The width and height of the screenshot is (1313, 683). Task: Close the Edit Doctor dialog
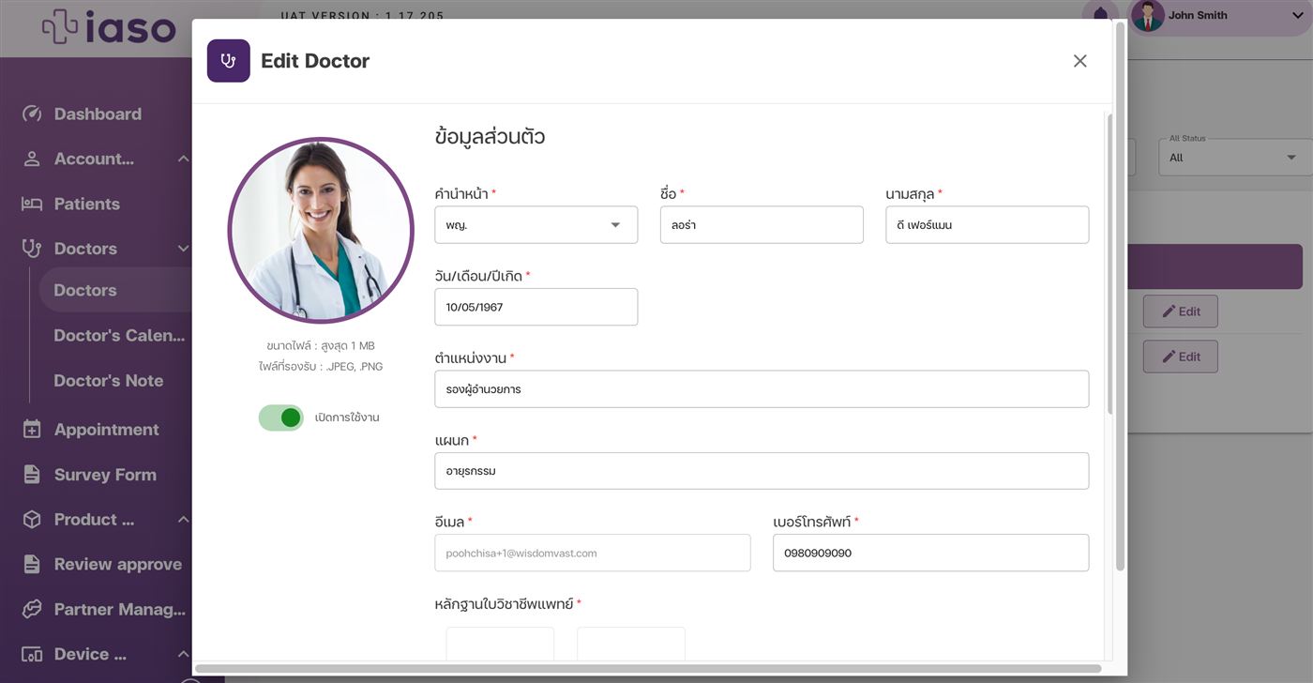click(1080, 61)
